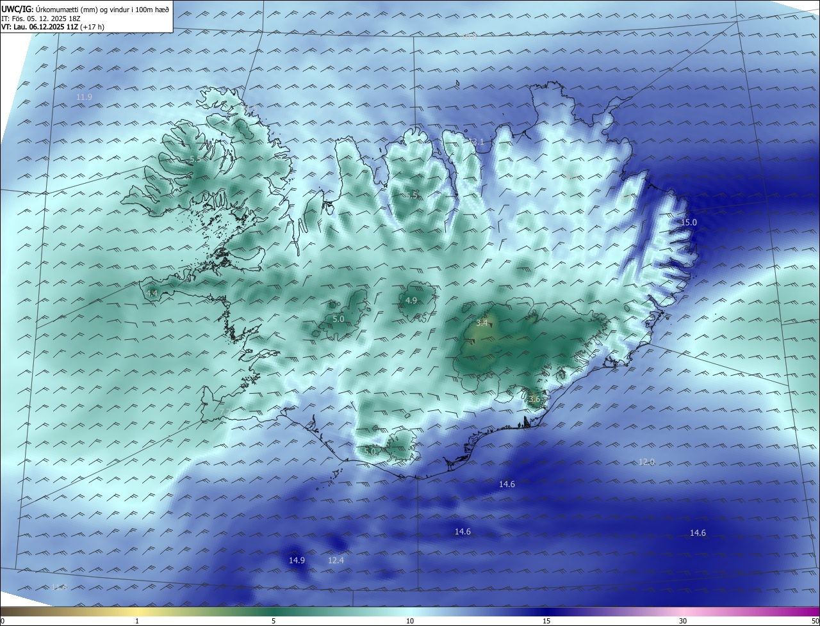
Task: Click the color scale tick label "5"
Action: click(274, 621)
